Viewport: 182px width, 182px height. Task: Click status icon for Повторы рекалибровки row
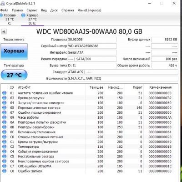(x=5, y=127)
